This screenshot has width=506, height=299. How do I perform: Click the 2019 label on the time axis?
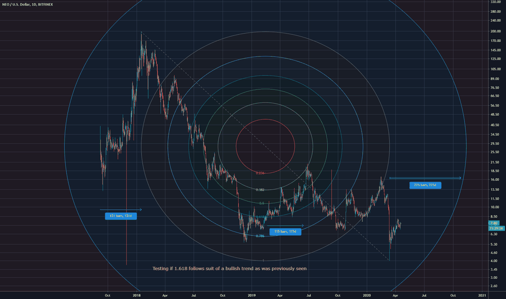[x=251, y=295]
